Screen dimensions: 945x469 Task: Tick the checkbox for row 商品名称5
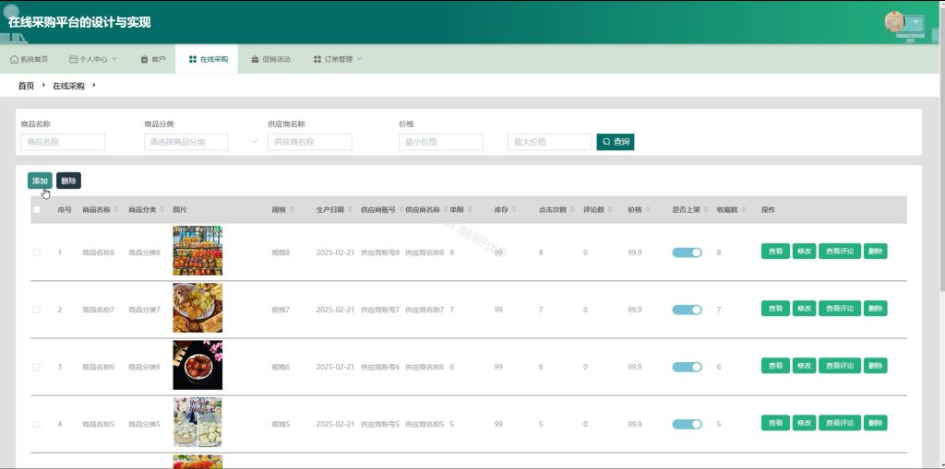click(37, 424)
